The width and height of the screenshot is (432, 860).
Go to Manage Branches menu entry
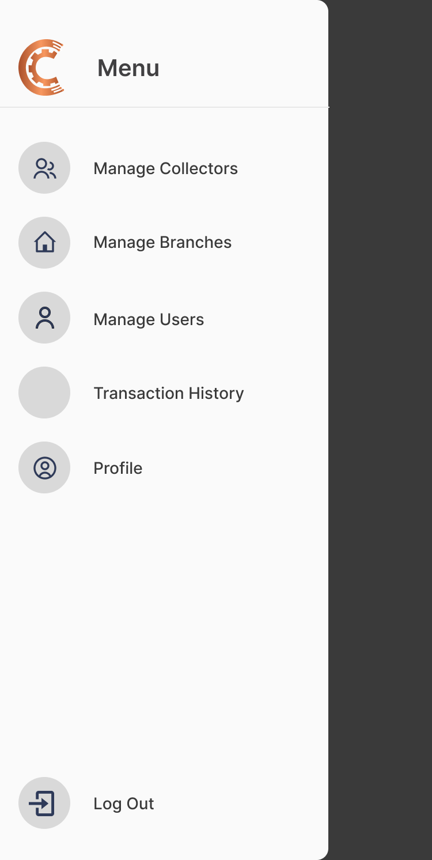point(162,242)
